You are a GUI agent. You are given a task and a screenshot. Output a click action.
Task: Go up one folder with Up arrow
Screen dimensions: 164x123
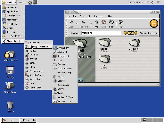pyautogui.click(x=97, y=22)
